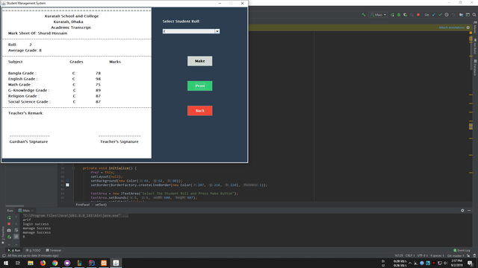
Task: Click the green Debug bug icon
Action: (x=399, y=15)
